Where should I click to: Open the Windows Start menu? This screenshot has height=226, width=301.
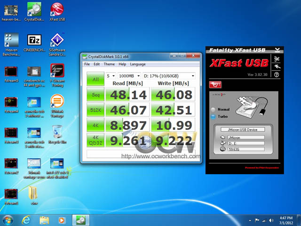click(8, 220)
